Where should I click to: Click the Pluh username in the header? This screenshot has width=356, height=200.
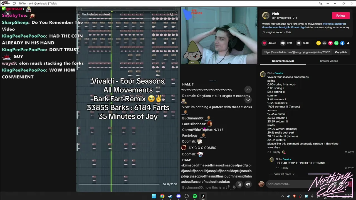click(x=275, y=14)
